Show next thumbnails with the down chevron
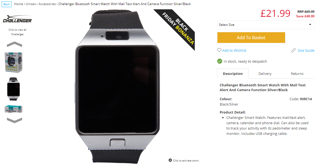Image resolution: width=316 pixels, height=166 pixels. point(14,120)
